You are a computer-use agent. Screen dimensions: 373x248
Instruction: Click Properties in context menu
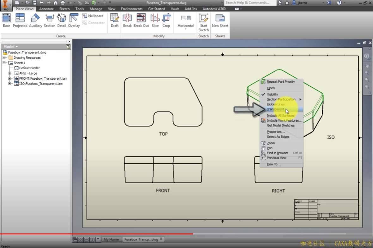276,132
